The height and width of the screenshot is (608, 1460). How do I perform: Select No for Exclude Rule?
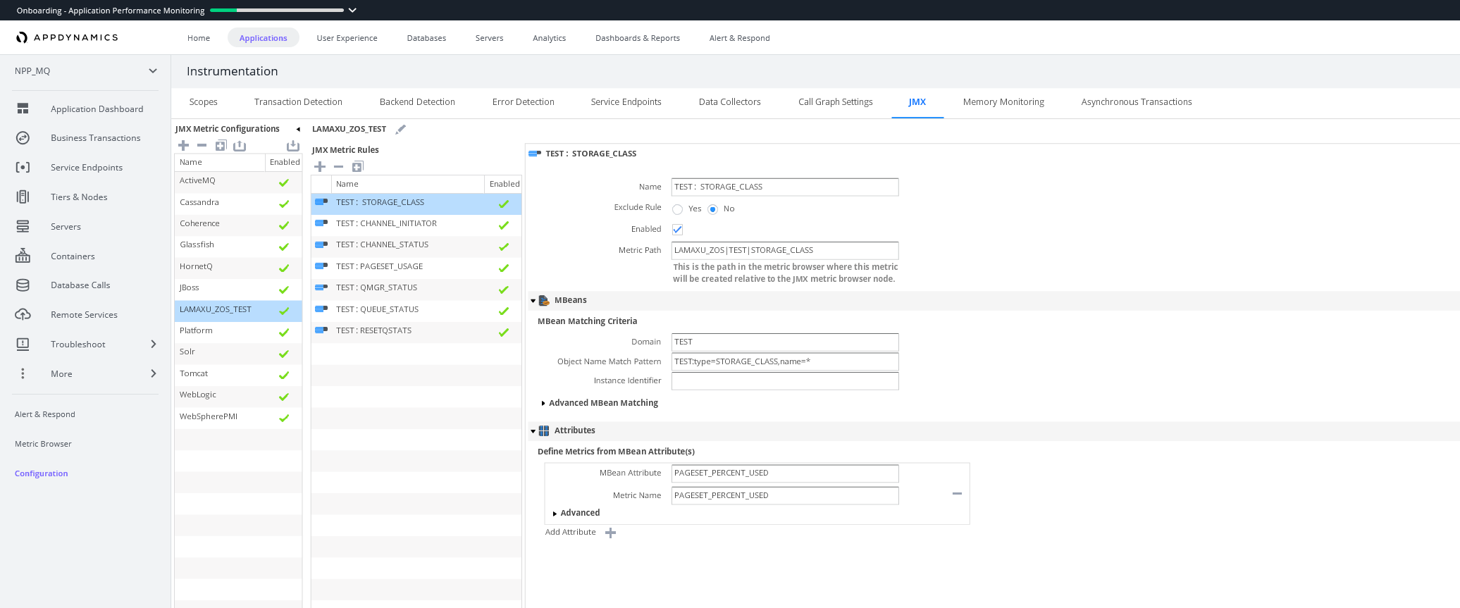[x=712, y=209]
